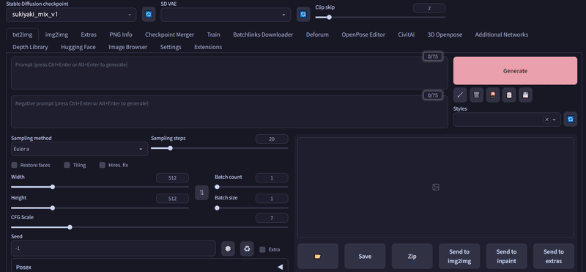Open the OpenPose Editor tab
The image size is (586, 272).
point(363,34)
